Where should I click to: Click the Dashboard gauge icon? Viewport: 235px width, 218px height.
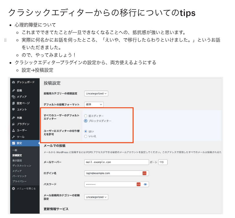[x=14, y=82]
